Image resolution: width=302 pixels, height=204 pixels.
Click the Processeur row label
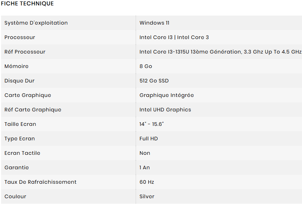(x=20, y=37)
